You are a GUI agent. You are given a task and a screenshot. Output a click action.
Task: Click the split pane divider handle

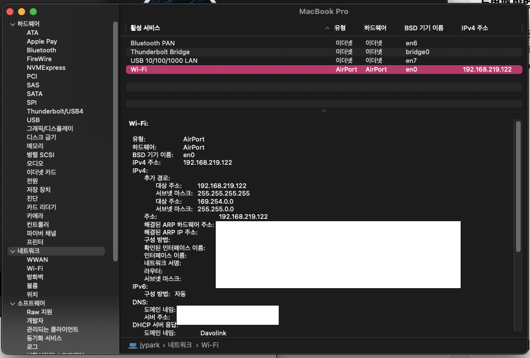pos(324,111)
